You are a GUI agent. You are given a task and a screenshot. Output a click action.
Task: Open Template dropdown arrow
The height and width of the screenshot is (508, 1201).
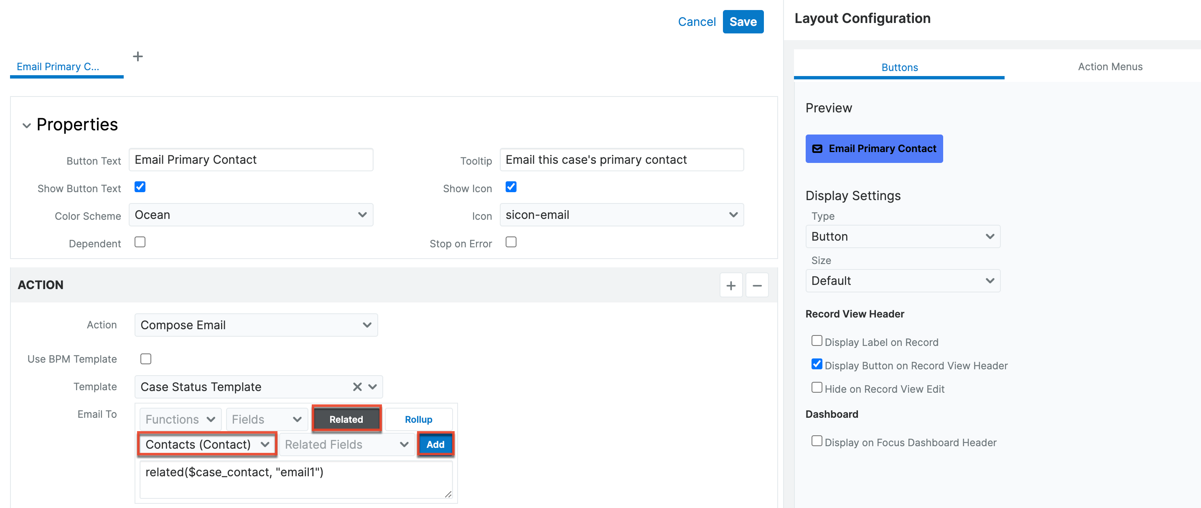(372, 387)
